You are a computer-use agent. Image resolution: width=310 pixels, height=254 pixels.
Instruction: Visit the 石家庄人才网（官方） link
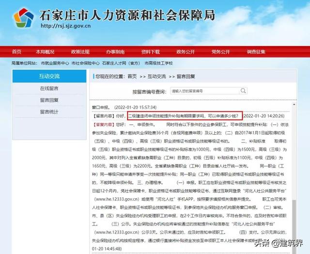[121, 63]
